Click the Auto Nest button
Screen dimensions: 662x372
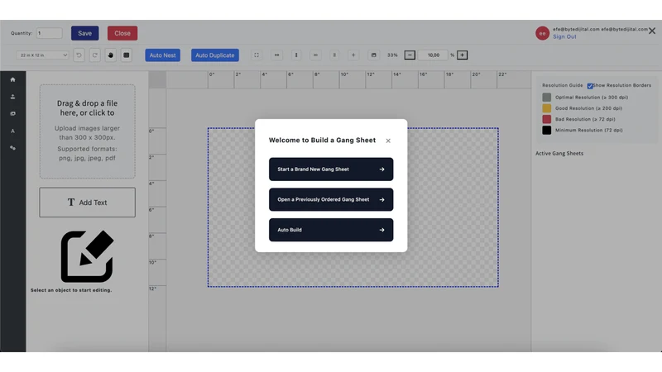[162, 55]
